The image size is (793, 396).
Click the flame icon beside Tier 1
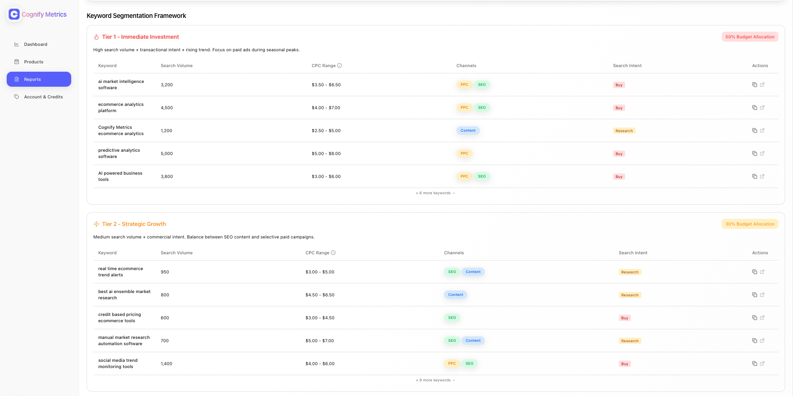(96, 37)
